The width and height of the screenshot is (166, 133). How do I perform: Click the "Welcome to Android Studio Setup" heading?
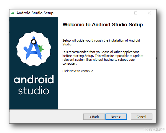pyautogui.click(x=102, y=25)
